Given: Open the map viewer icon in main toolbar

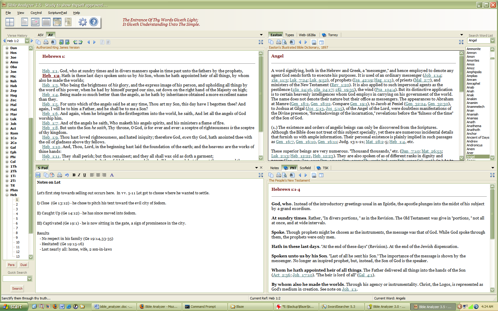Looking at the screenshot, I should (x=57, y=22).
